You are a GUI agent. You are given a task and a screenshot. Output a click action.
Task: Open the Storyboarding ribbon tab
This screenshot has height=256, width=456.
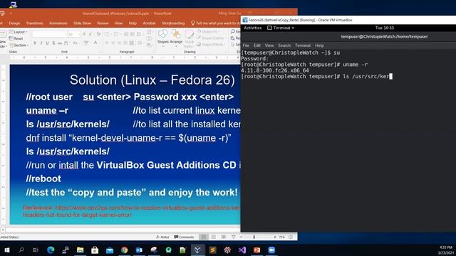(x=173, y=23)
